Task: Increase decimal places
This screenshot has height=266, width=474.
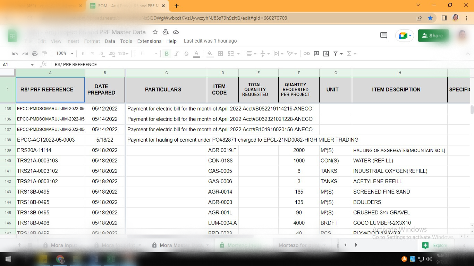Action: click(x=112, y=54)
